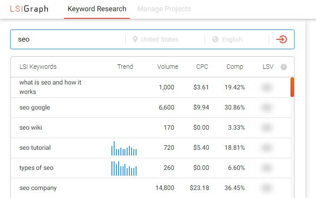Sort by the Comp column header
The width and height of the screenshot is (316, 198).
coord(235,67)
